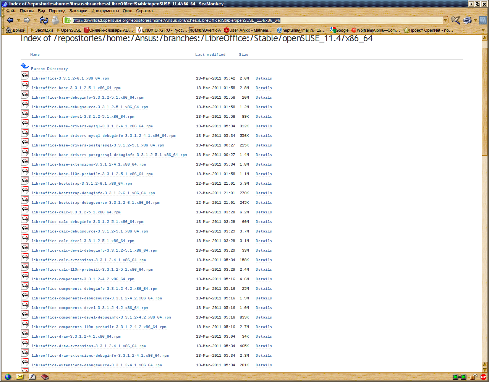Open the LINUX.ORG.RU bookmark
This screenshot has width=489, height=382.
162,30
